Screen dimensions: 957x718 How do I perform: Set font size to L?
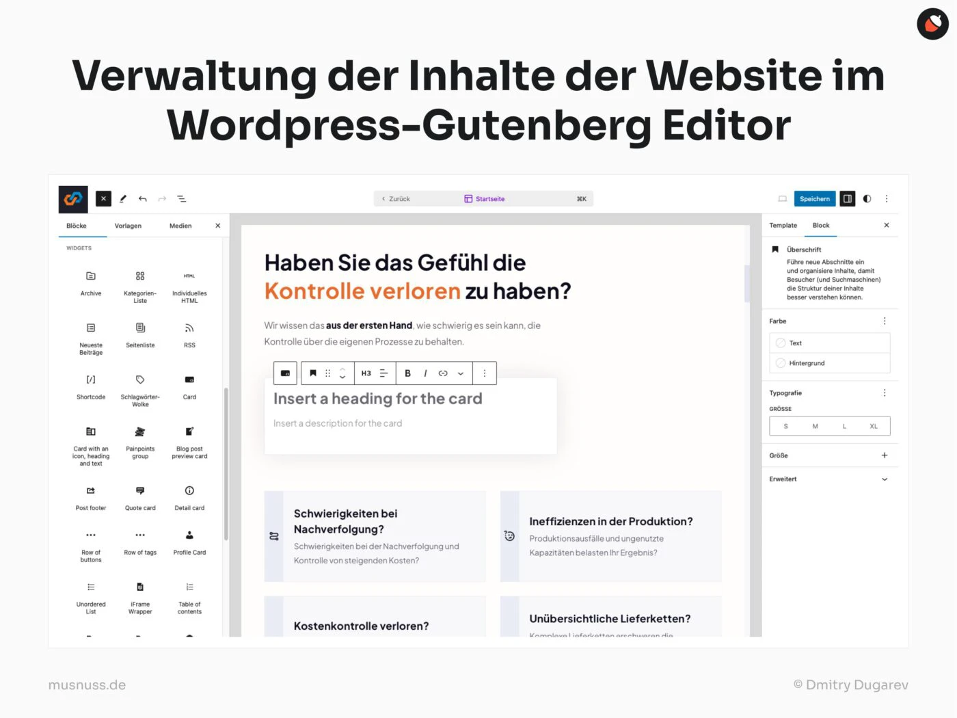click(x=844, y=426)
